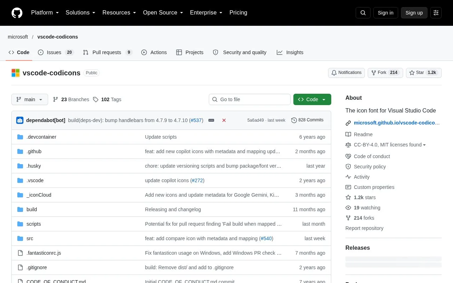Show commit message details ellipsis
Viewport: 453px width, 283px height.
point(211,120)
